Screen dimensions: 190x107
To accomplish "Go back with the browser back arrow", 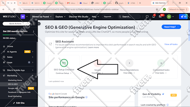I will pyautogui.click(x=4, y=9).
